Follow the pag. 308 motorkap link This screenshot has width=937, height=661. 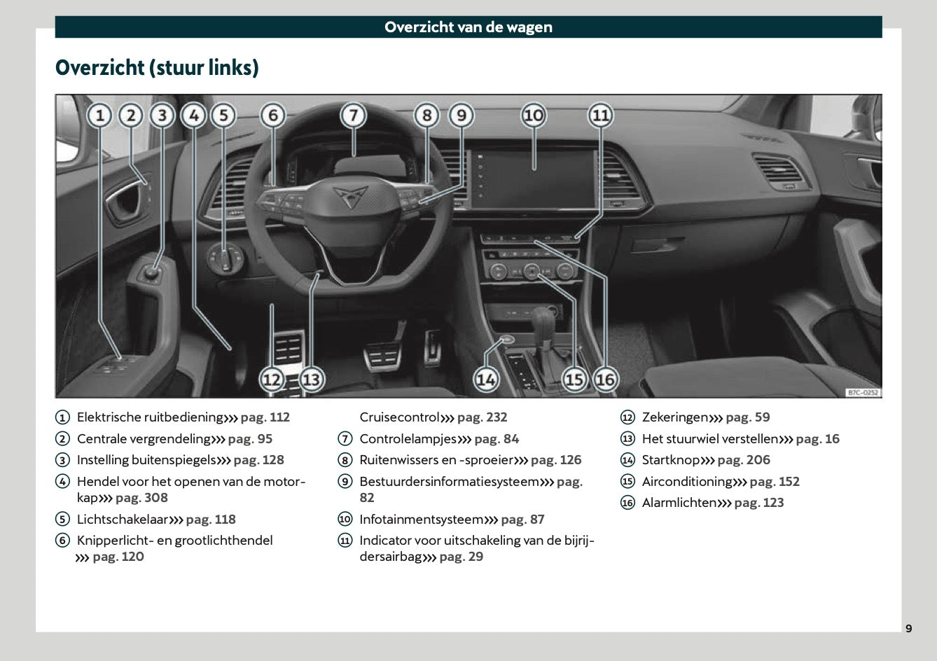(141, 498)
